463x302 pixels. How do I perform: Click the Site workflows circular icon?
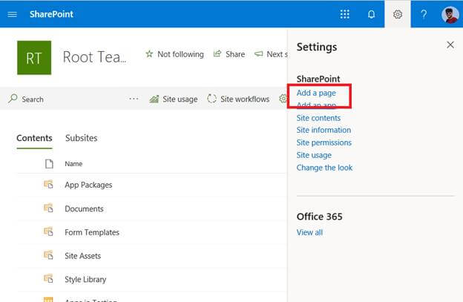211,99
